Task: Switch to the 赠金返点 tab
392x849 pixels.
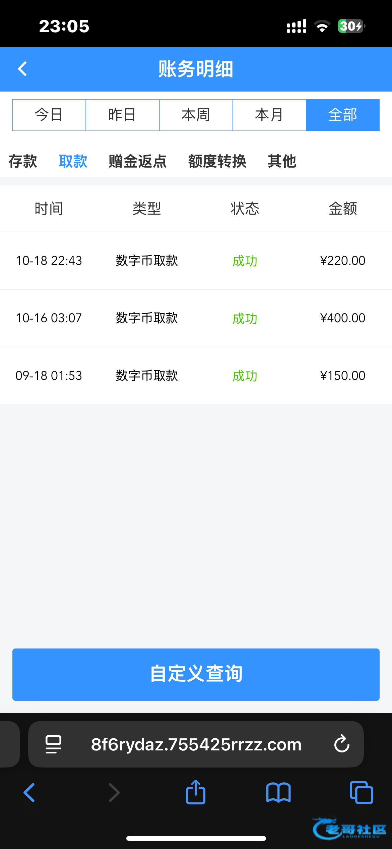Action: coord(138,161)
